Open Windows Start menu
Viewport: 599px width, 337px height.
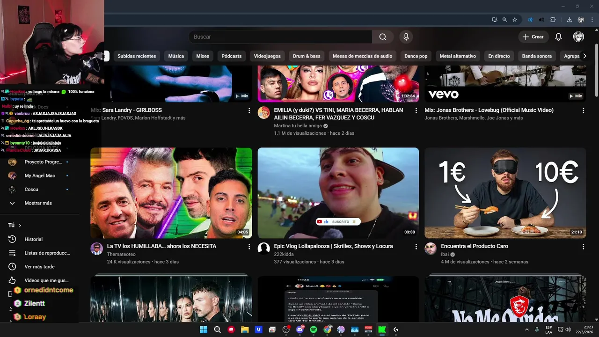point(204,330)
